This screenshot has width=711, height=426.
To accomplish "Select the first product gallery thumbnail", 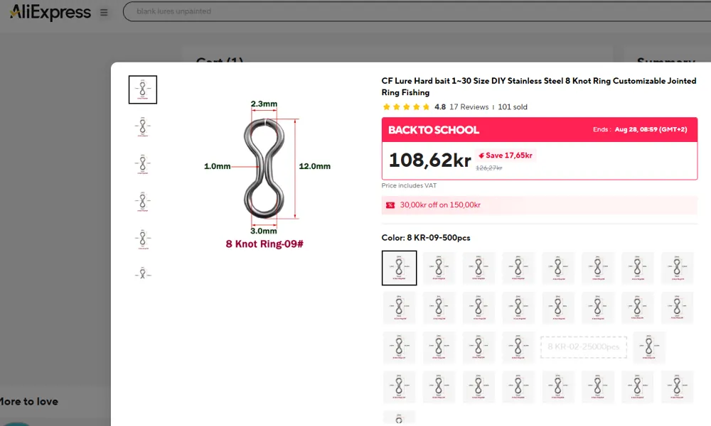I will (x=143, y=89).
